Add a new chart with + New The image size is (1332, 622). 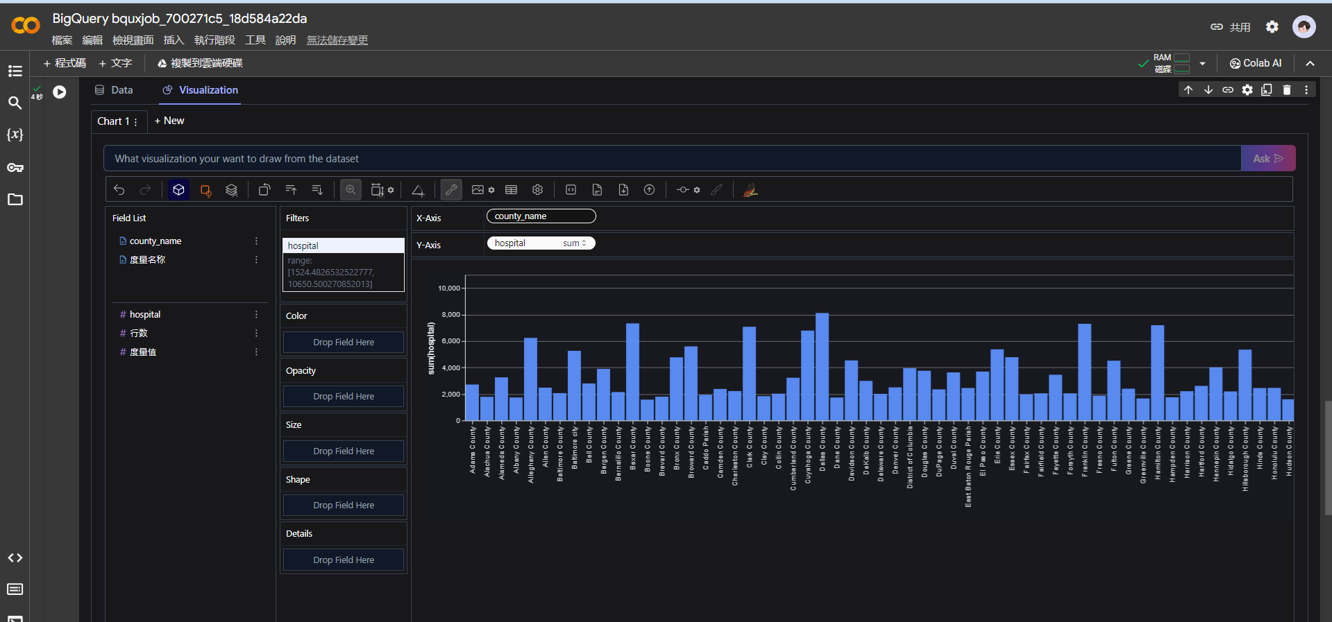[169, 121]
